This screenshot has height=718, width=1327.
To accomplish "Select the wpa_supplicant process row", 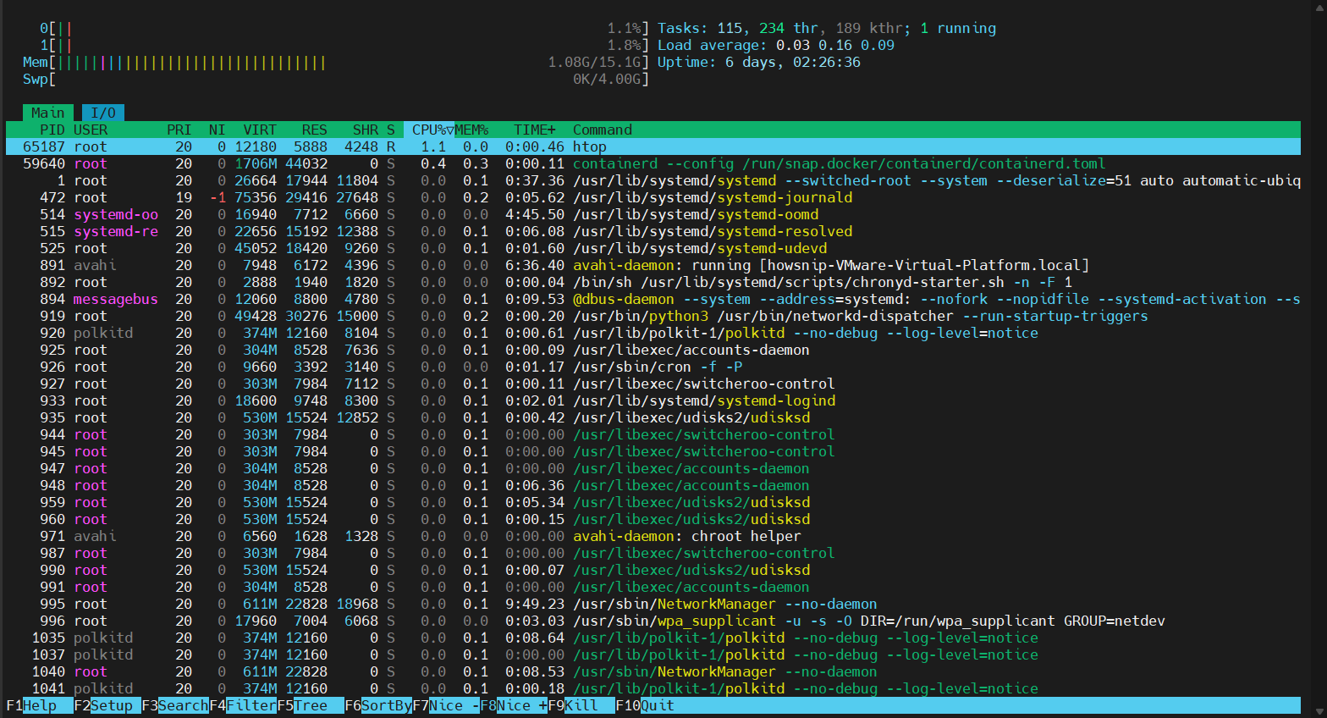I will point(653,621).
